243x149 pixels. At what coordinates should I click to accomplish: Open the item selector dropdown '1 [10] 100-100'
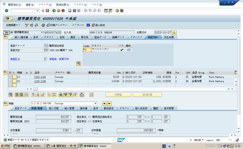point(95,104)
